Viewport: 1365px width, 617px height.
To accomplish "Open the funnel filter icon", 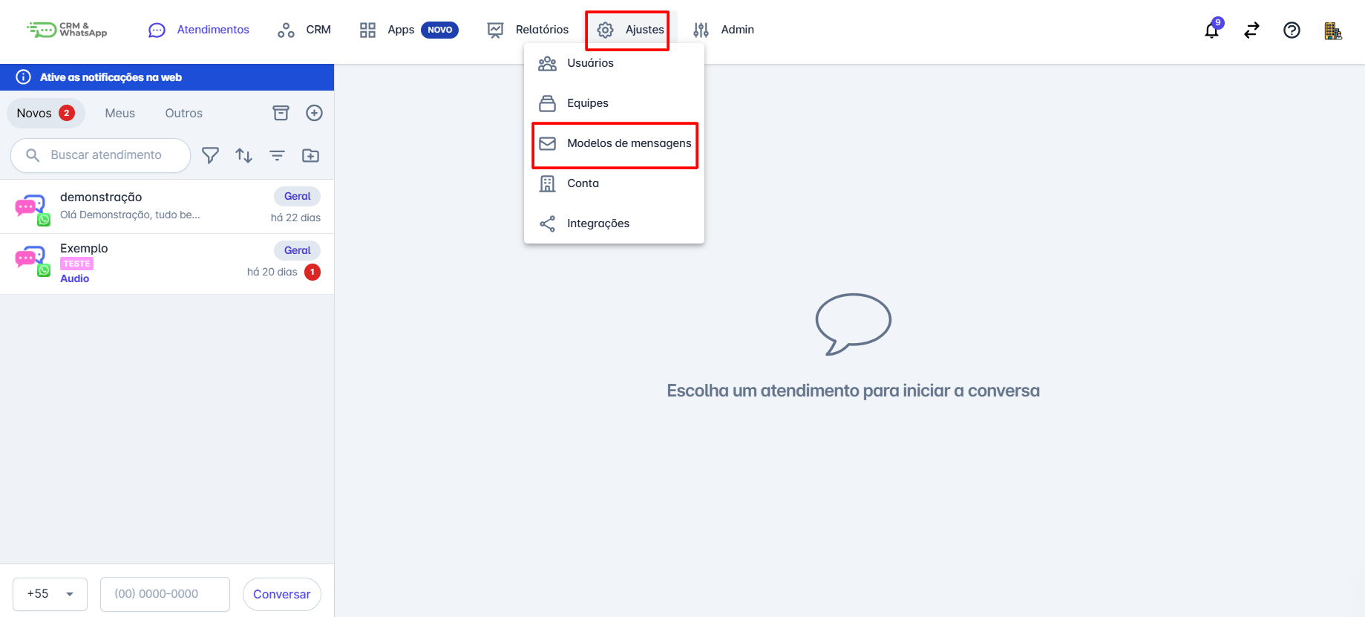I will pos(211,155).
